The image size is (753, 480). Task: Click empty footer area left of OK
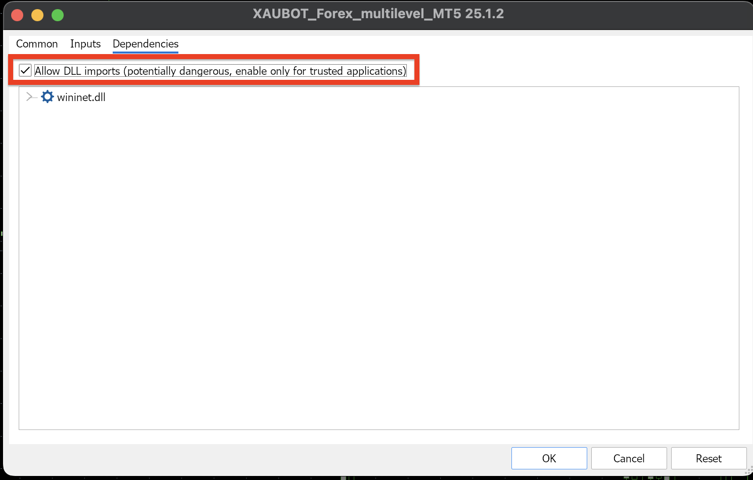pyautogui.click(x=253, y=458)
